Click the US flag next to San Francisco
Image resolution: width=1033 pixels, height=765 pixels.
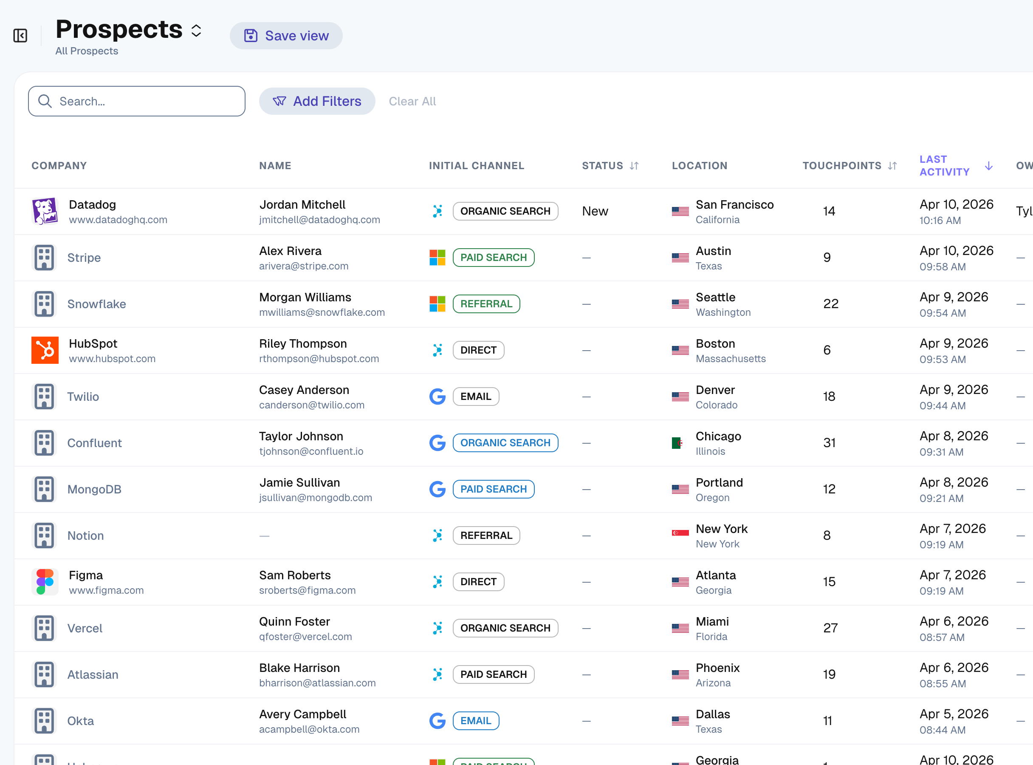[x=680, y=211]
